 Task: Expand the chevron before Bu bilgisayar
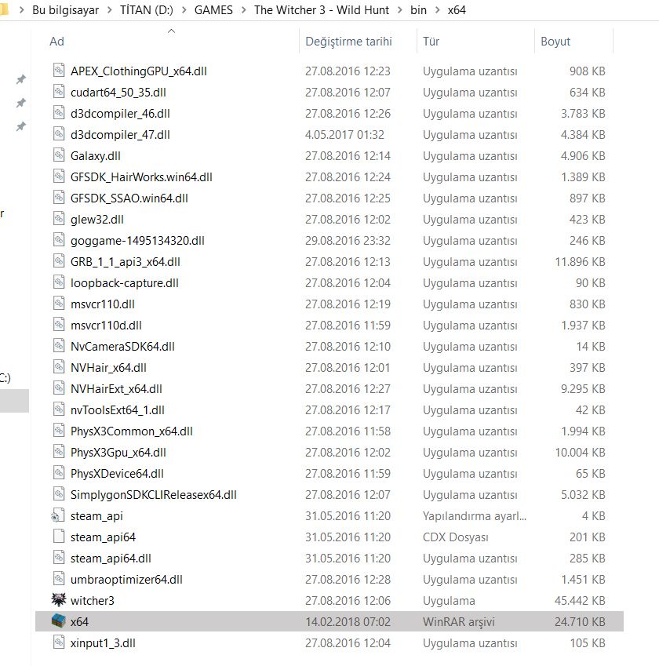[x=21, y=10]
